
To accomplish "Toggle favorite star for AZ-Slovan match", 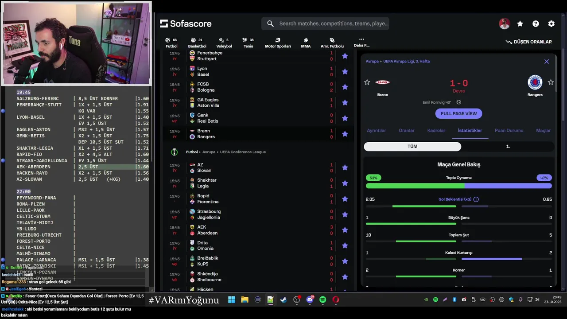I will [x=345, y=167].
